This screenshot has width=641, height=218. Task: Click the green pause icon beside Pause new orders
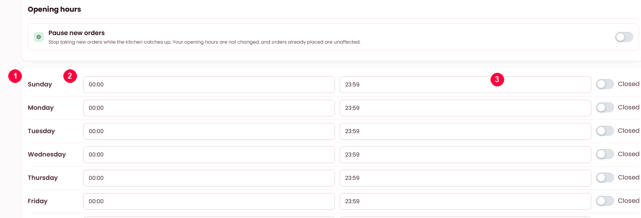coord(39,37)
